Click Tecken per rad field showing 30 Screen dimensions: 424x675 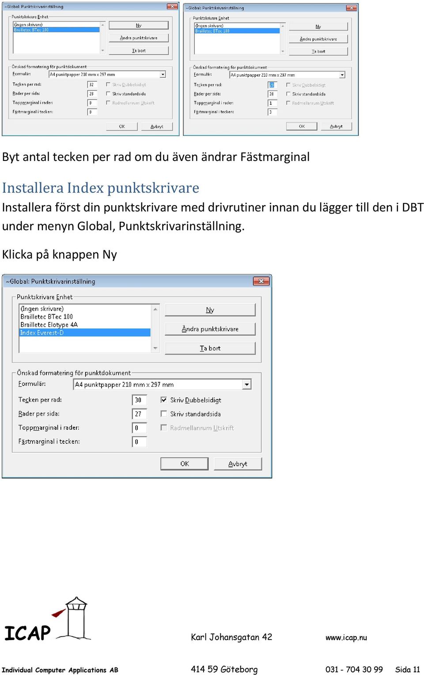[x=140, y=400]
